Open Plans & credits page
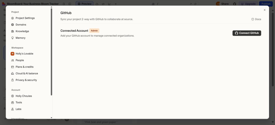This screenshot has width=275, height=125. click(x=25, y=67)
